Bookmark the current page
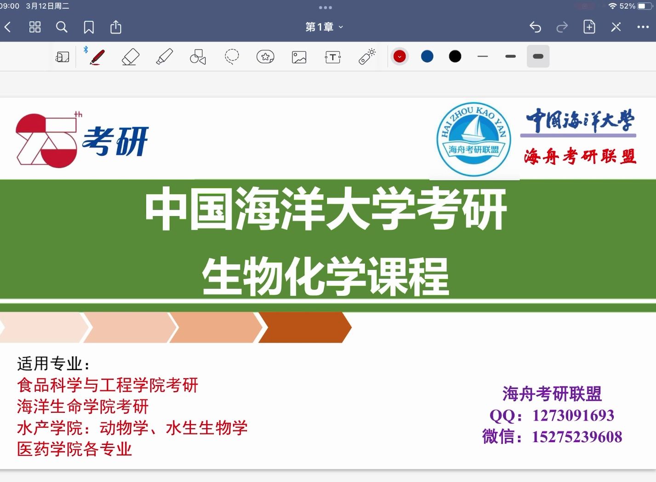The image size is (656, 482). (x=89, y=27)
